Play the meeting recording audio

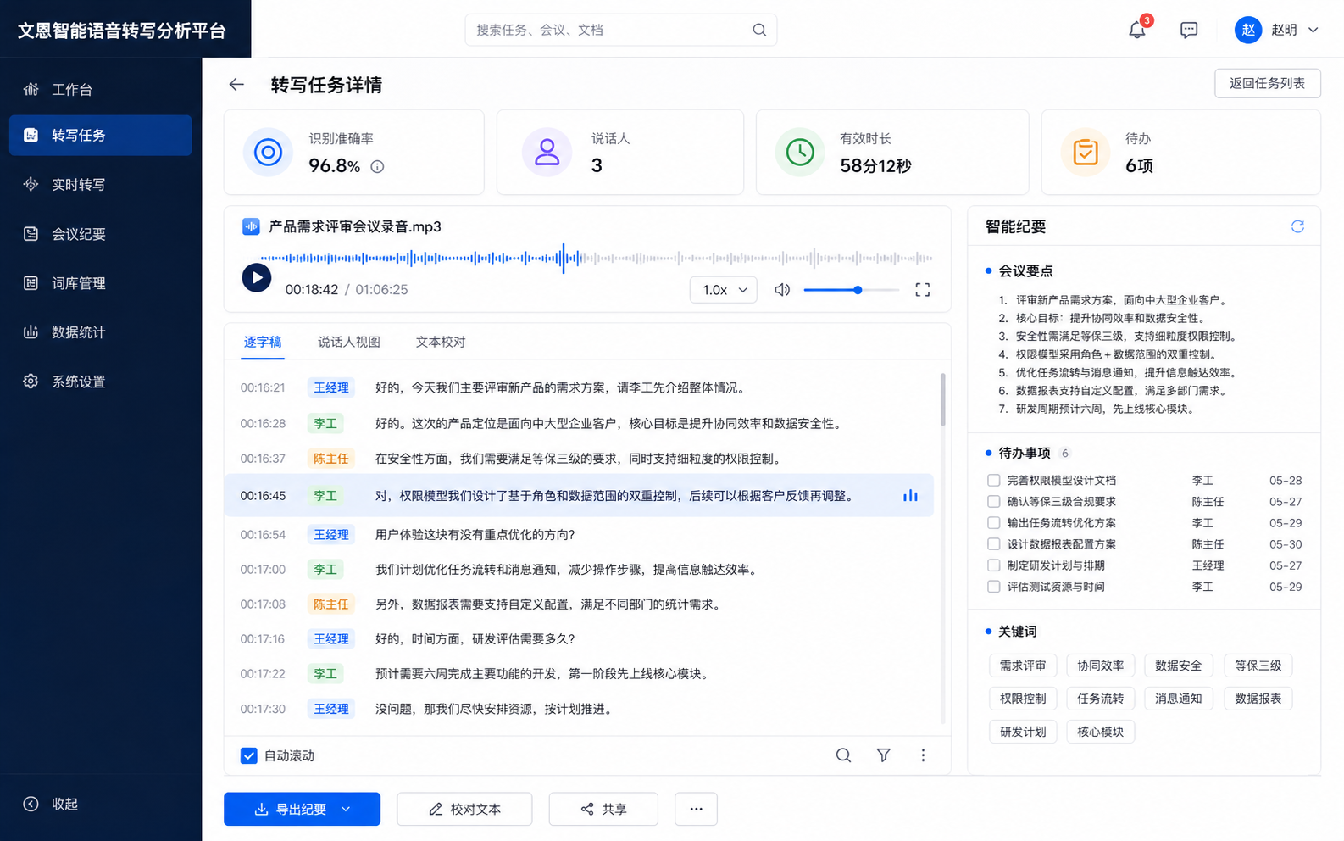(257, 277)
